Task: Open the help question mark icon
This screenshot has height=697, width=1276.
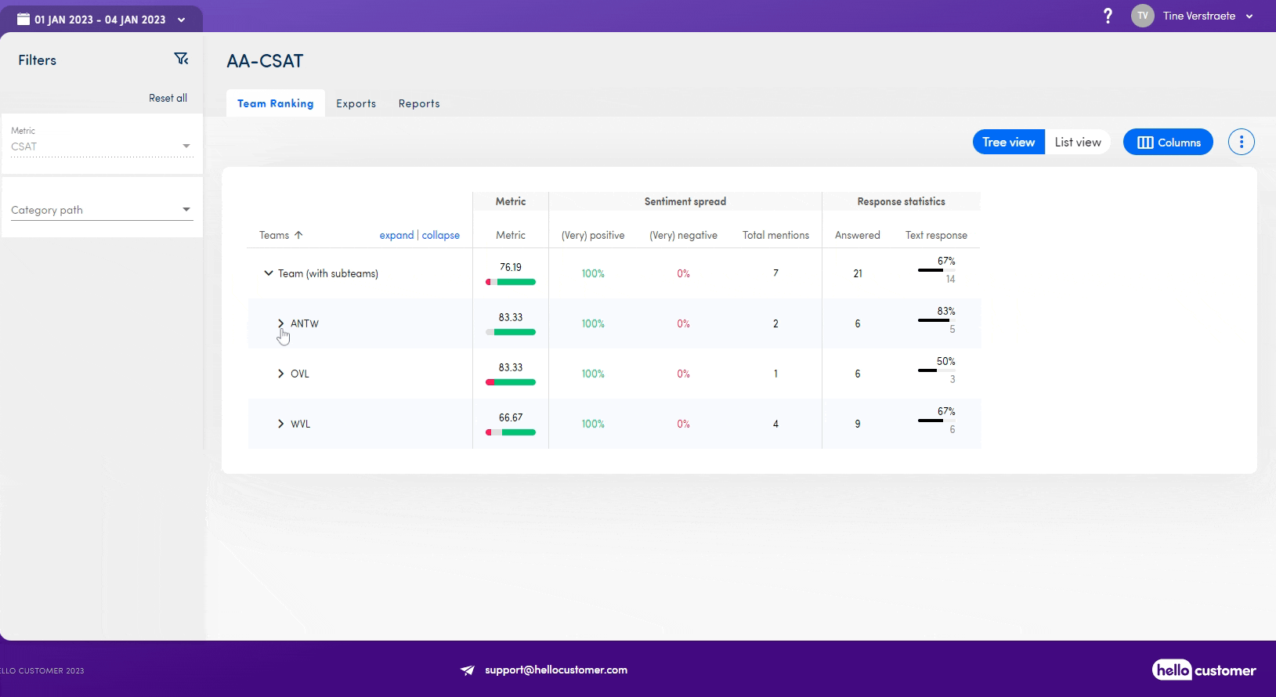Action: click(1108, 16)
